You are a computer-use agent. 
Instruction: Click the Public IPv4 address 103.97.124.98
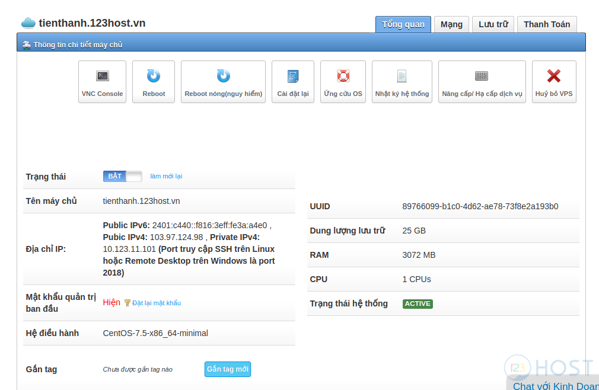(177, 237)
